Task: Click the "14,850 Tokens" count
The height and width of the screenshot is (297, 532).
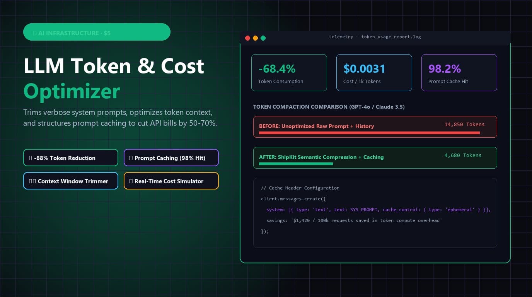Action: point(464,125)
